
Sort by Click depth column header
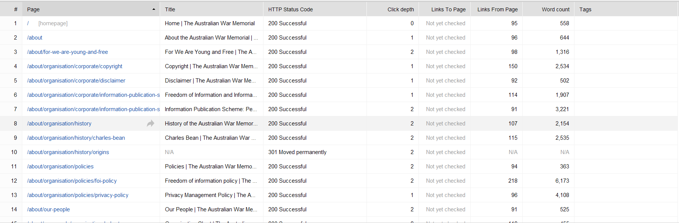pos(393,9)
